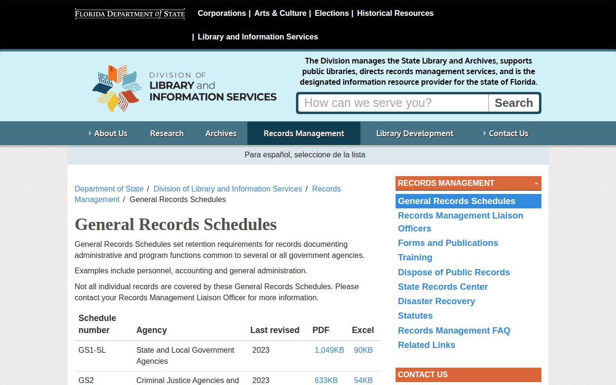This screenshot has height=385, width=616.
Task: Expand the About Us navigation menu
Action: [108, 133]
